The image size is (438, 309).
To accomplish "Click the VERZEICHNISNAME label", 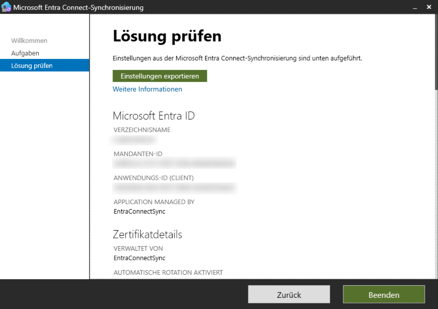I will (x=142, y=130).
